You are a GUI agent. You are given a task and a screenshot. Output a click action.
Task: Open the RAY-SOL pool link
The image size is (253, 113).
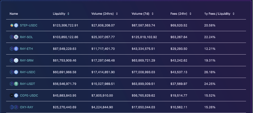point(27,37)
